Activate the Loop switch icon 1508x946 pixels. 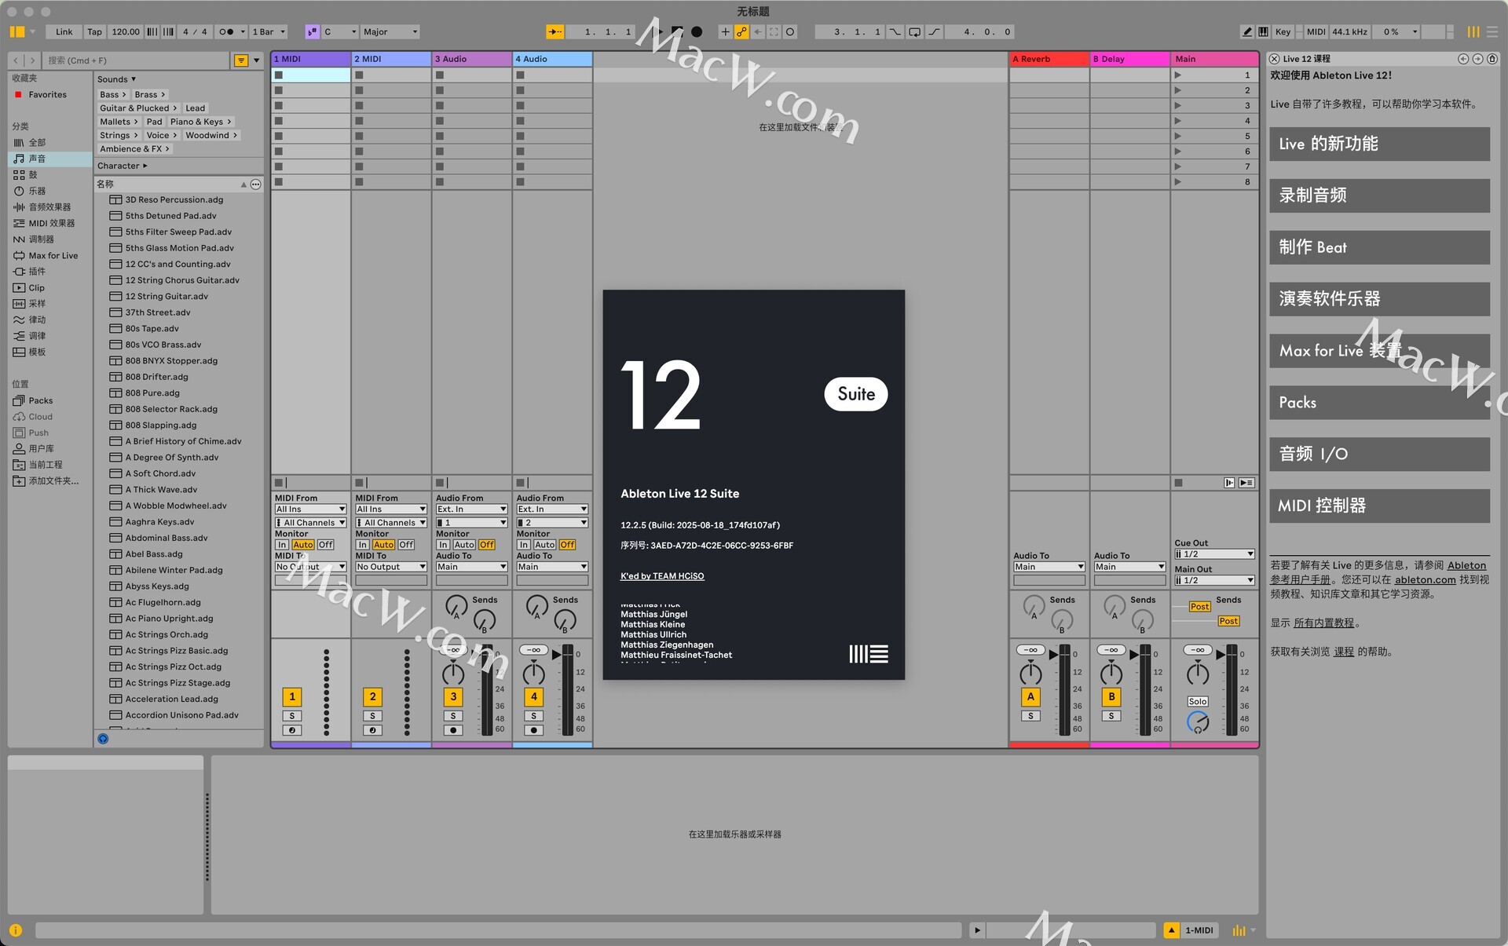(x=915, y=32)
